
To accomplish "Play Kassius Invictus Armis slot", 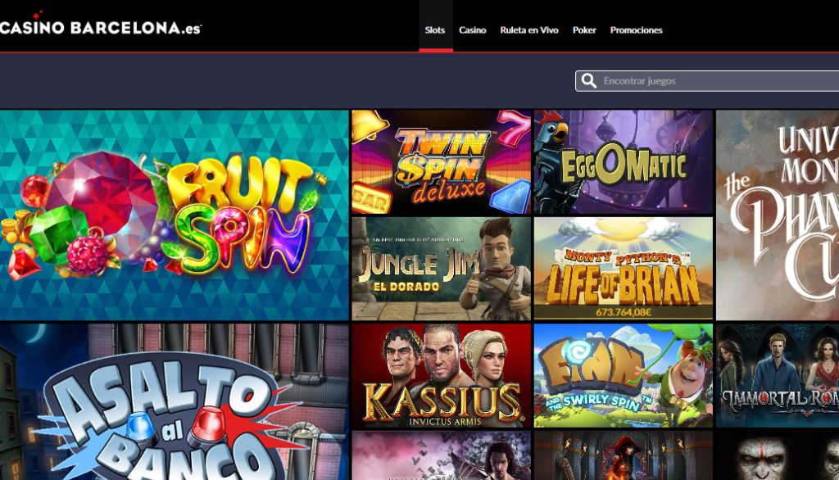I will [x=442, y=375].
